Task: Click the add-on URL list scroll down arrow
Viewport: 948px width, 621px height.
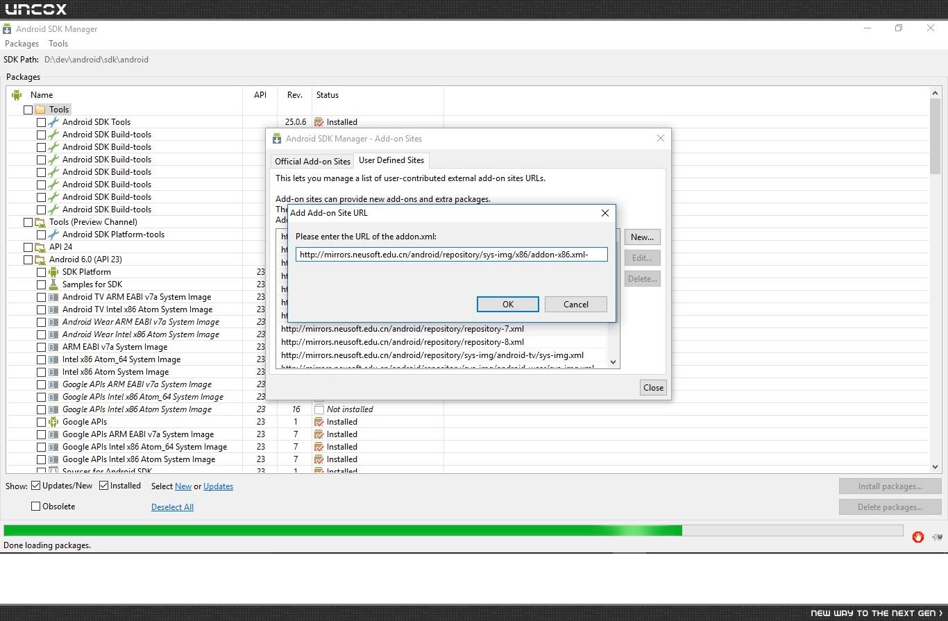Action: tap(613, 361)
